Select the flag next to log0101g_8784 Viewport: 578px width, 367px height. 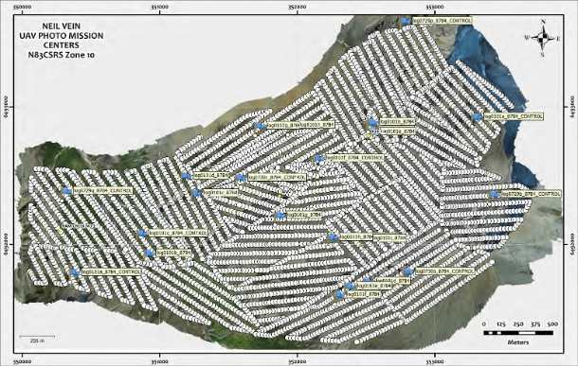tap(280, 216)
